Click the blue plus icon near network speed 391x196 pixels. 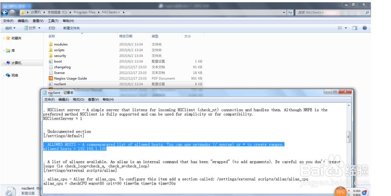pos(364,192)
